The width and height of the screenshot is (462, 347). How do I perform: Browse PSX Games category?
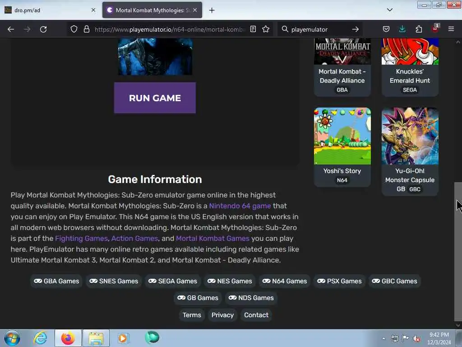pyautogui.click(x=339, y=281)
